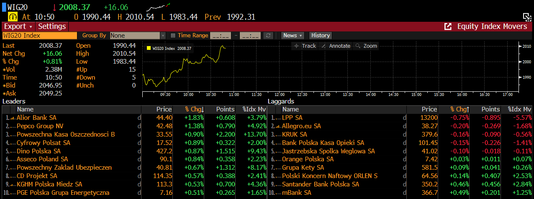The height and width of the screenshot is (199, 534).
Task: Click the #Down value 5
Action: coord(134,78)
